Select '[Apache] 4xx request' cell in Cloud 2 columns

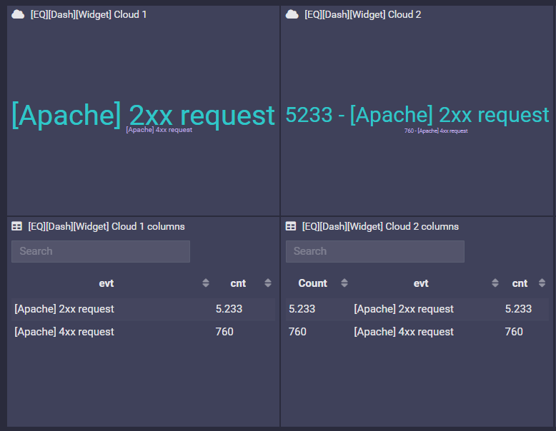[404, 332]
